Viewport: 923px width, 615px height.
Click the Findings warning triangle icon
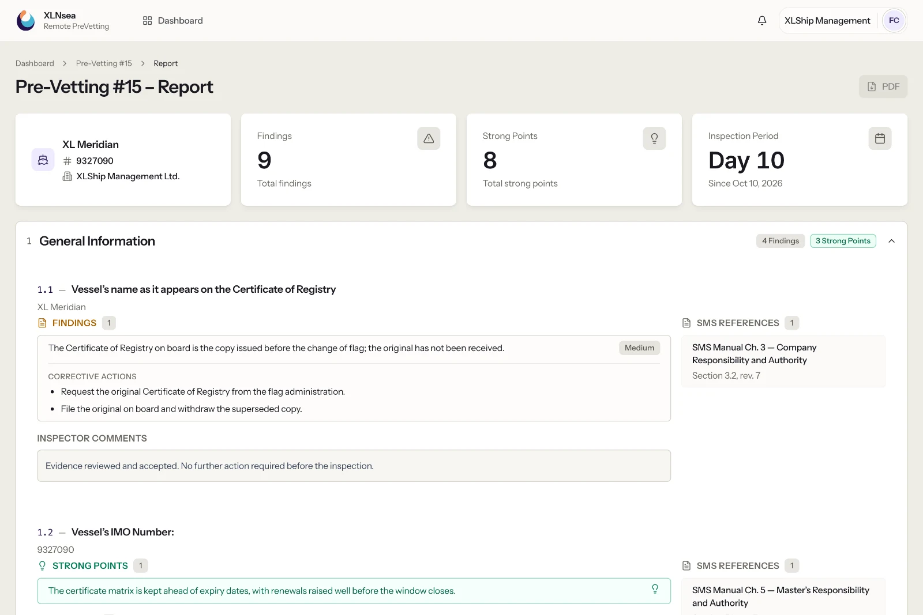[x=429, y=138]
